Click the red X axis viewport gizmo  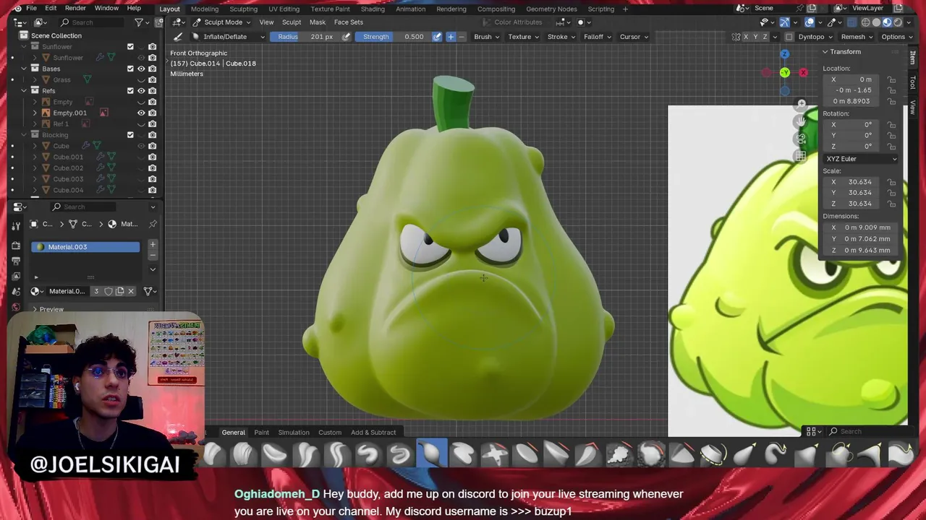coord(803,72)
